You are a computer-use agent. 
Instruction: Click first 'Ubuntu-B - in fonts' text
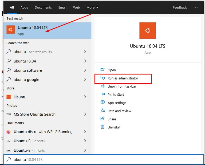coord(29,141)
